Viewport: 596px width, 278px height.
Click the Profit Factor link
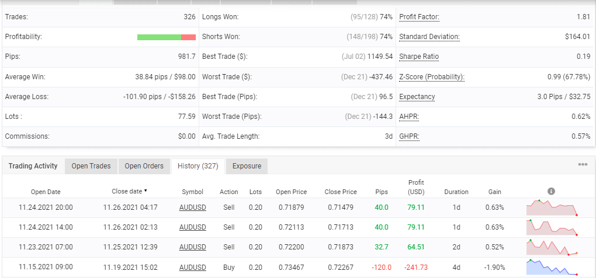(x=419, y=17)
